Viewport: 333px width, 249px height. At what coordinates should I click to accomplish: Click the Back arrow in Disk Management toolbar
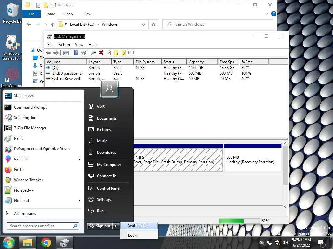click(48, 53)
